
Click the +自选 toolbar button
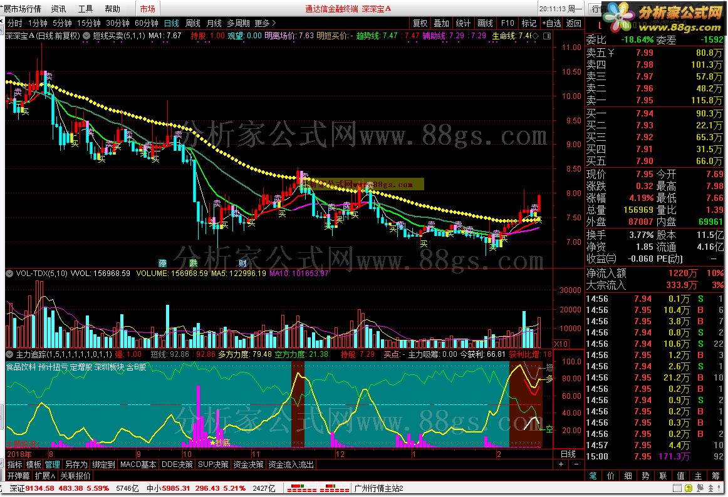point(551,23)
